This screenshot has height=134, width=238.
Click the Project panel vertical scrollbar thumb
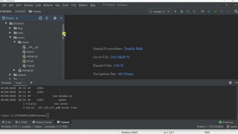(x=63, y=32)
